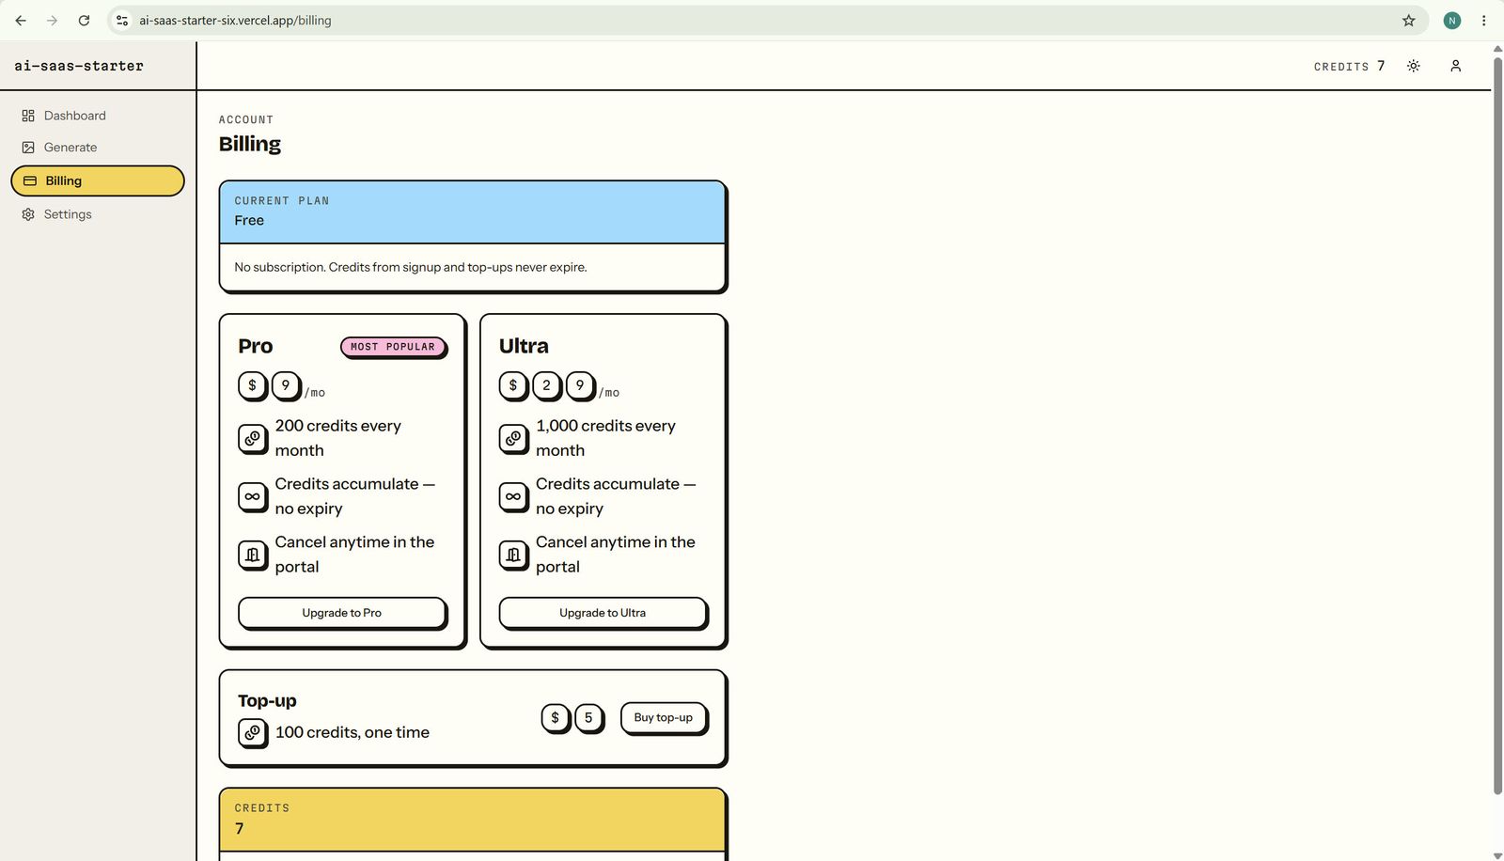Click the Settings gear icon in sidebar

28,214
